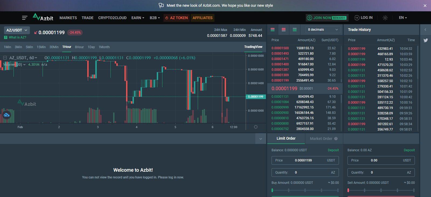Click the sell Price input field

click(x=381, y=160)
